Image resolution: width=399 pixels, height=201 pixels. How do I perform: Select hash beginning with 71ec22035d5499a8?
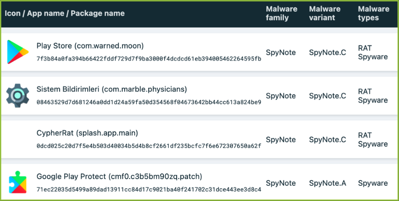(x=149, y=190)
